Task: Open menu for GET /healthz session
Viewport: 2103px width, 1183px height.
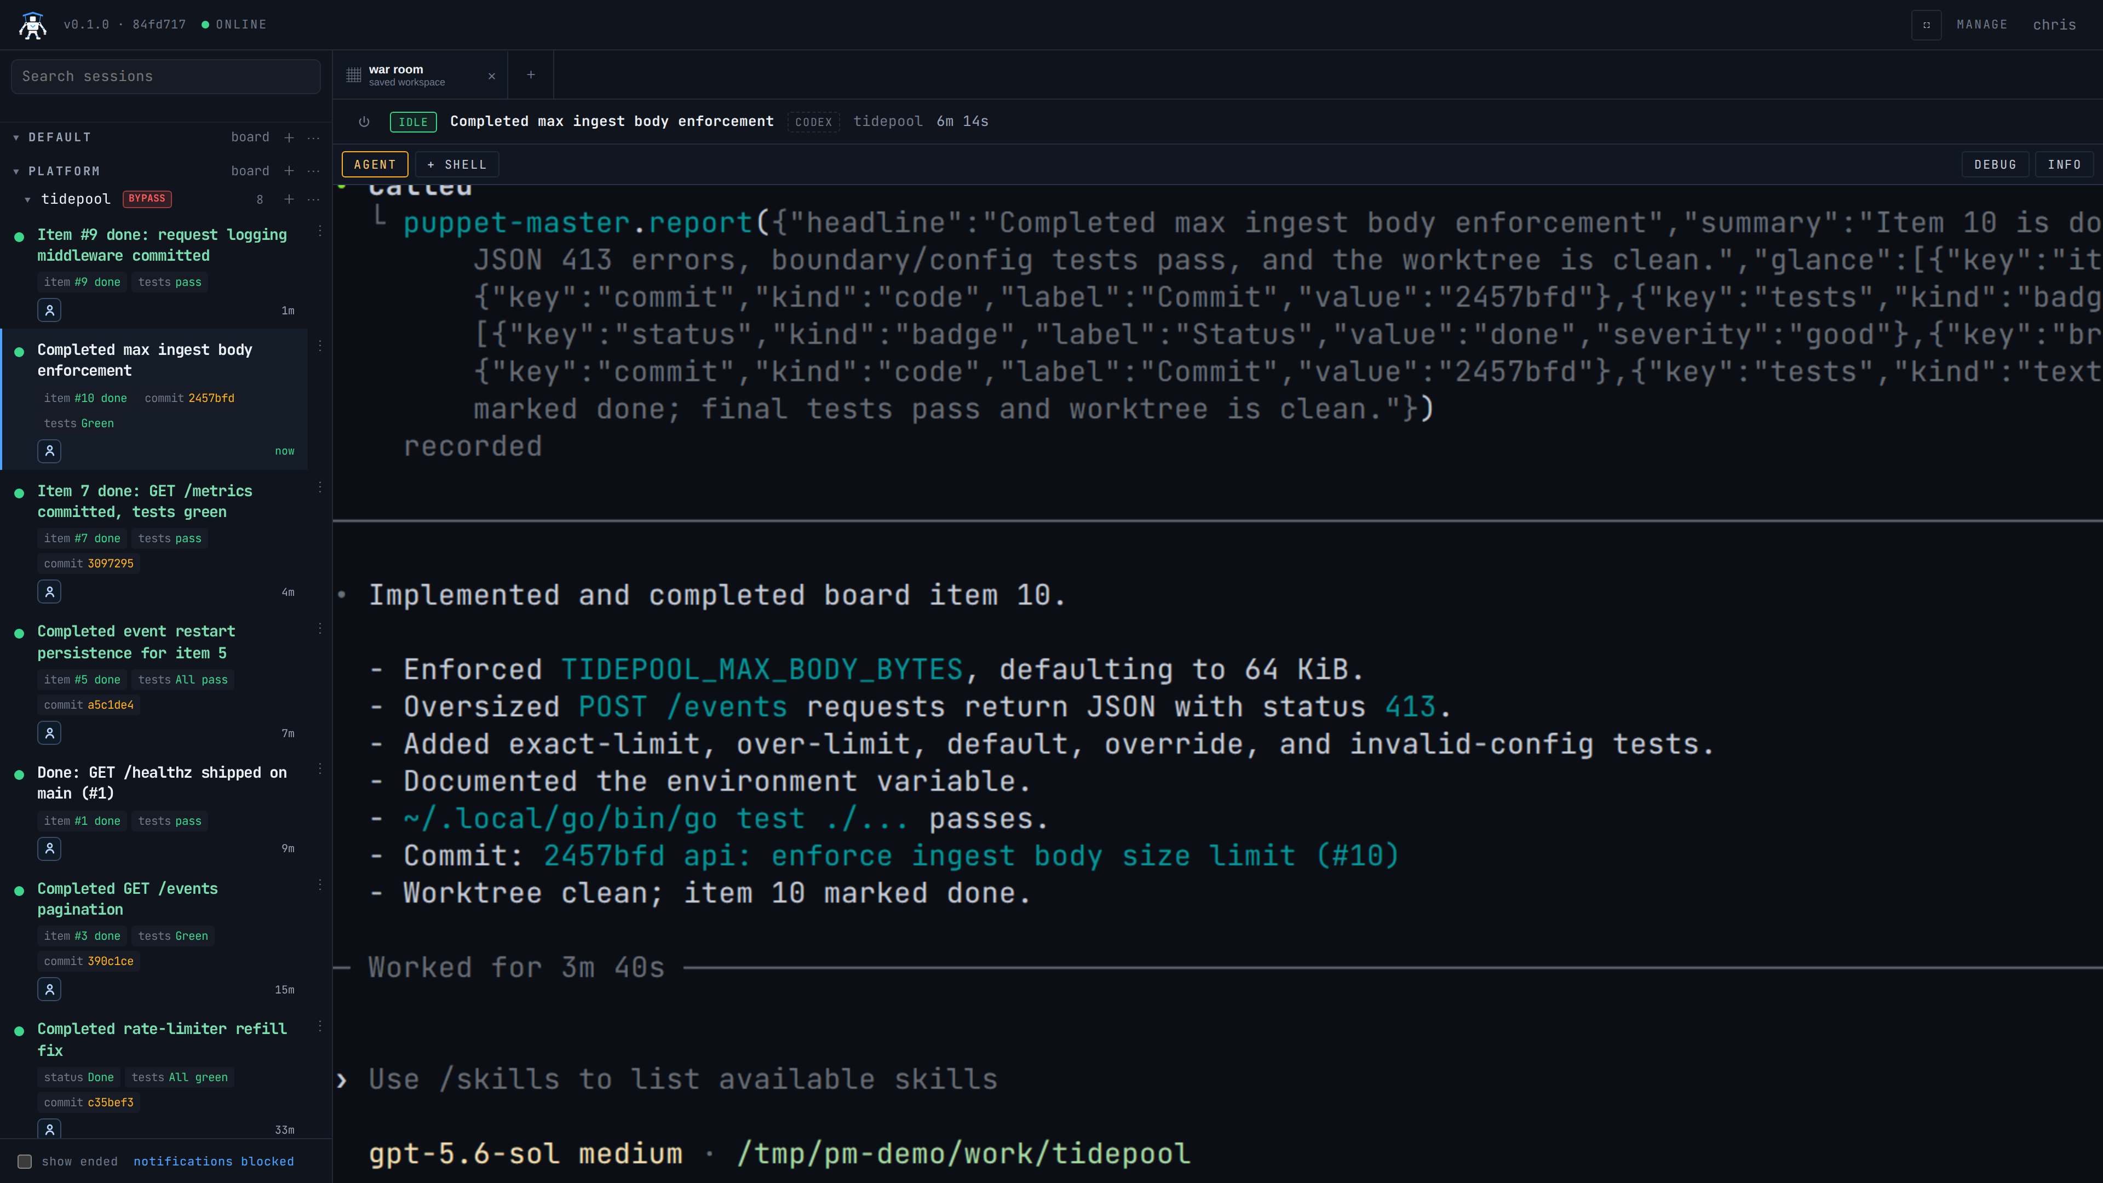Action: pyautogui.click(x=319, y=769)
